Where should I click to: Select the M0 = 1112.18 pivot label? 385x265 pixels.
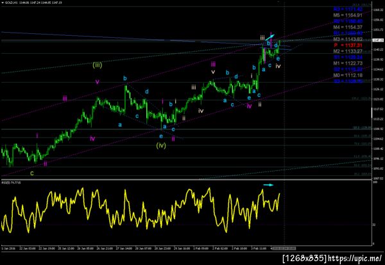click(348, 75)
